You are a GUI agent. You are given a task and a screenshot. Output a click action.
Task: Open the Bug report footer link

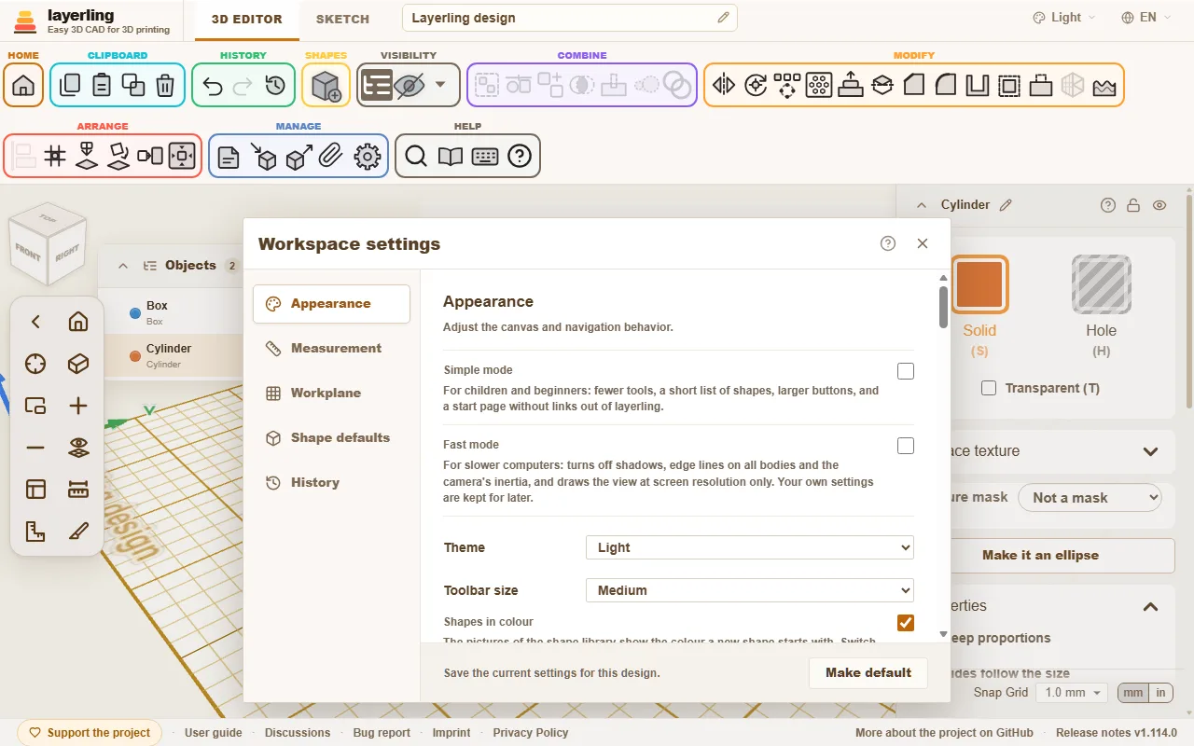[x=382, y=733]
